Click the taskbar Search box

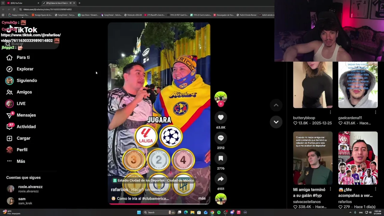[159, 212]
